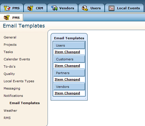The height and width of the screenshot is (126, 145).
Task: Go to Weather settings
Action: point(10,111)
